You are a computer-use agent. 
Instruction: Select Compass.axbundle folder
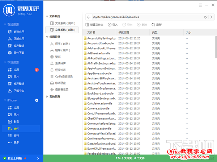tap(99, 129)
